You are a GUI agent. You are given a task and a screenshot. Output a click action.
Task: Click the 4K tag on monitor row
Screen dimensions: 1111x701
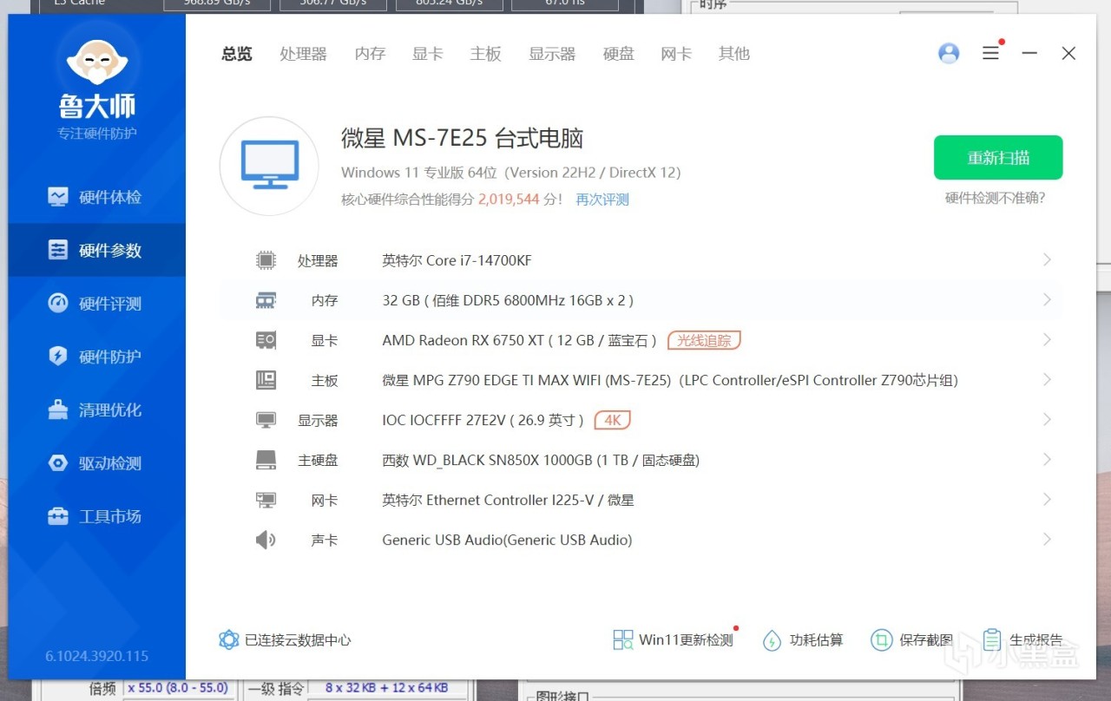coord(613,420)
